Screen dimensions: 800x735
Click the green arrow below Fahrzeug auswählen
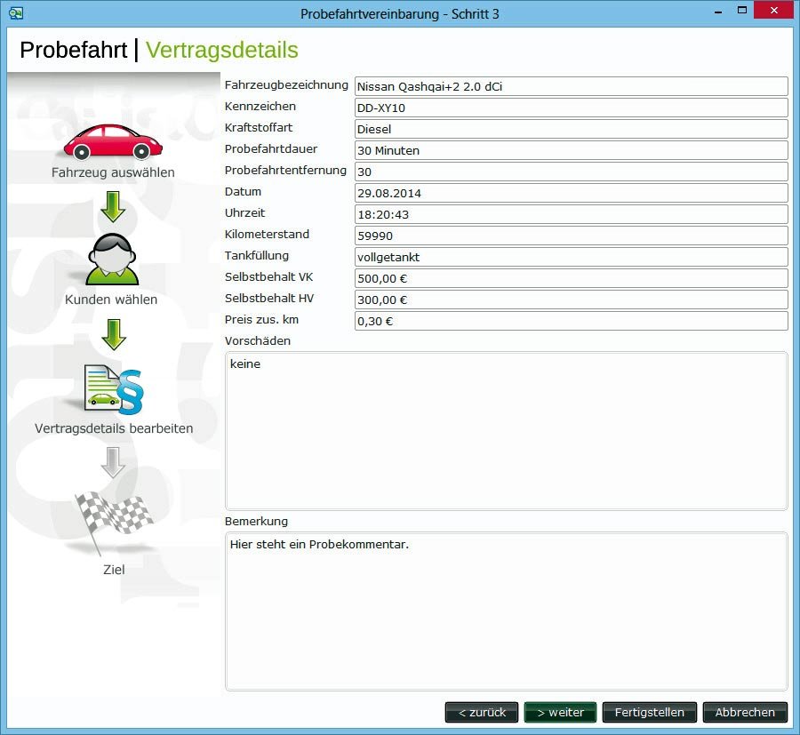point(113,206)
